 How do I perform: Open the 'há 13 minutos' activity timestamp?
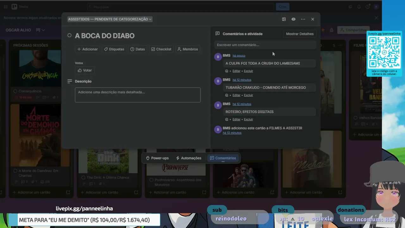pos(232,133)
